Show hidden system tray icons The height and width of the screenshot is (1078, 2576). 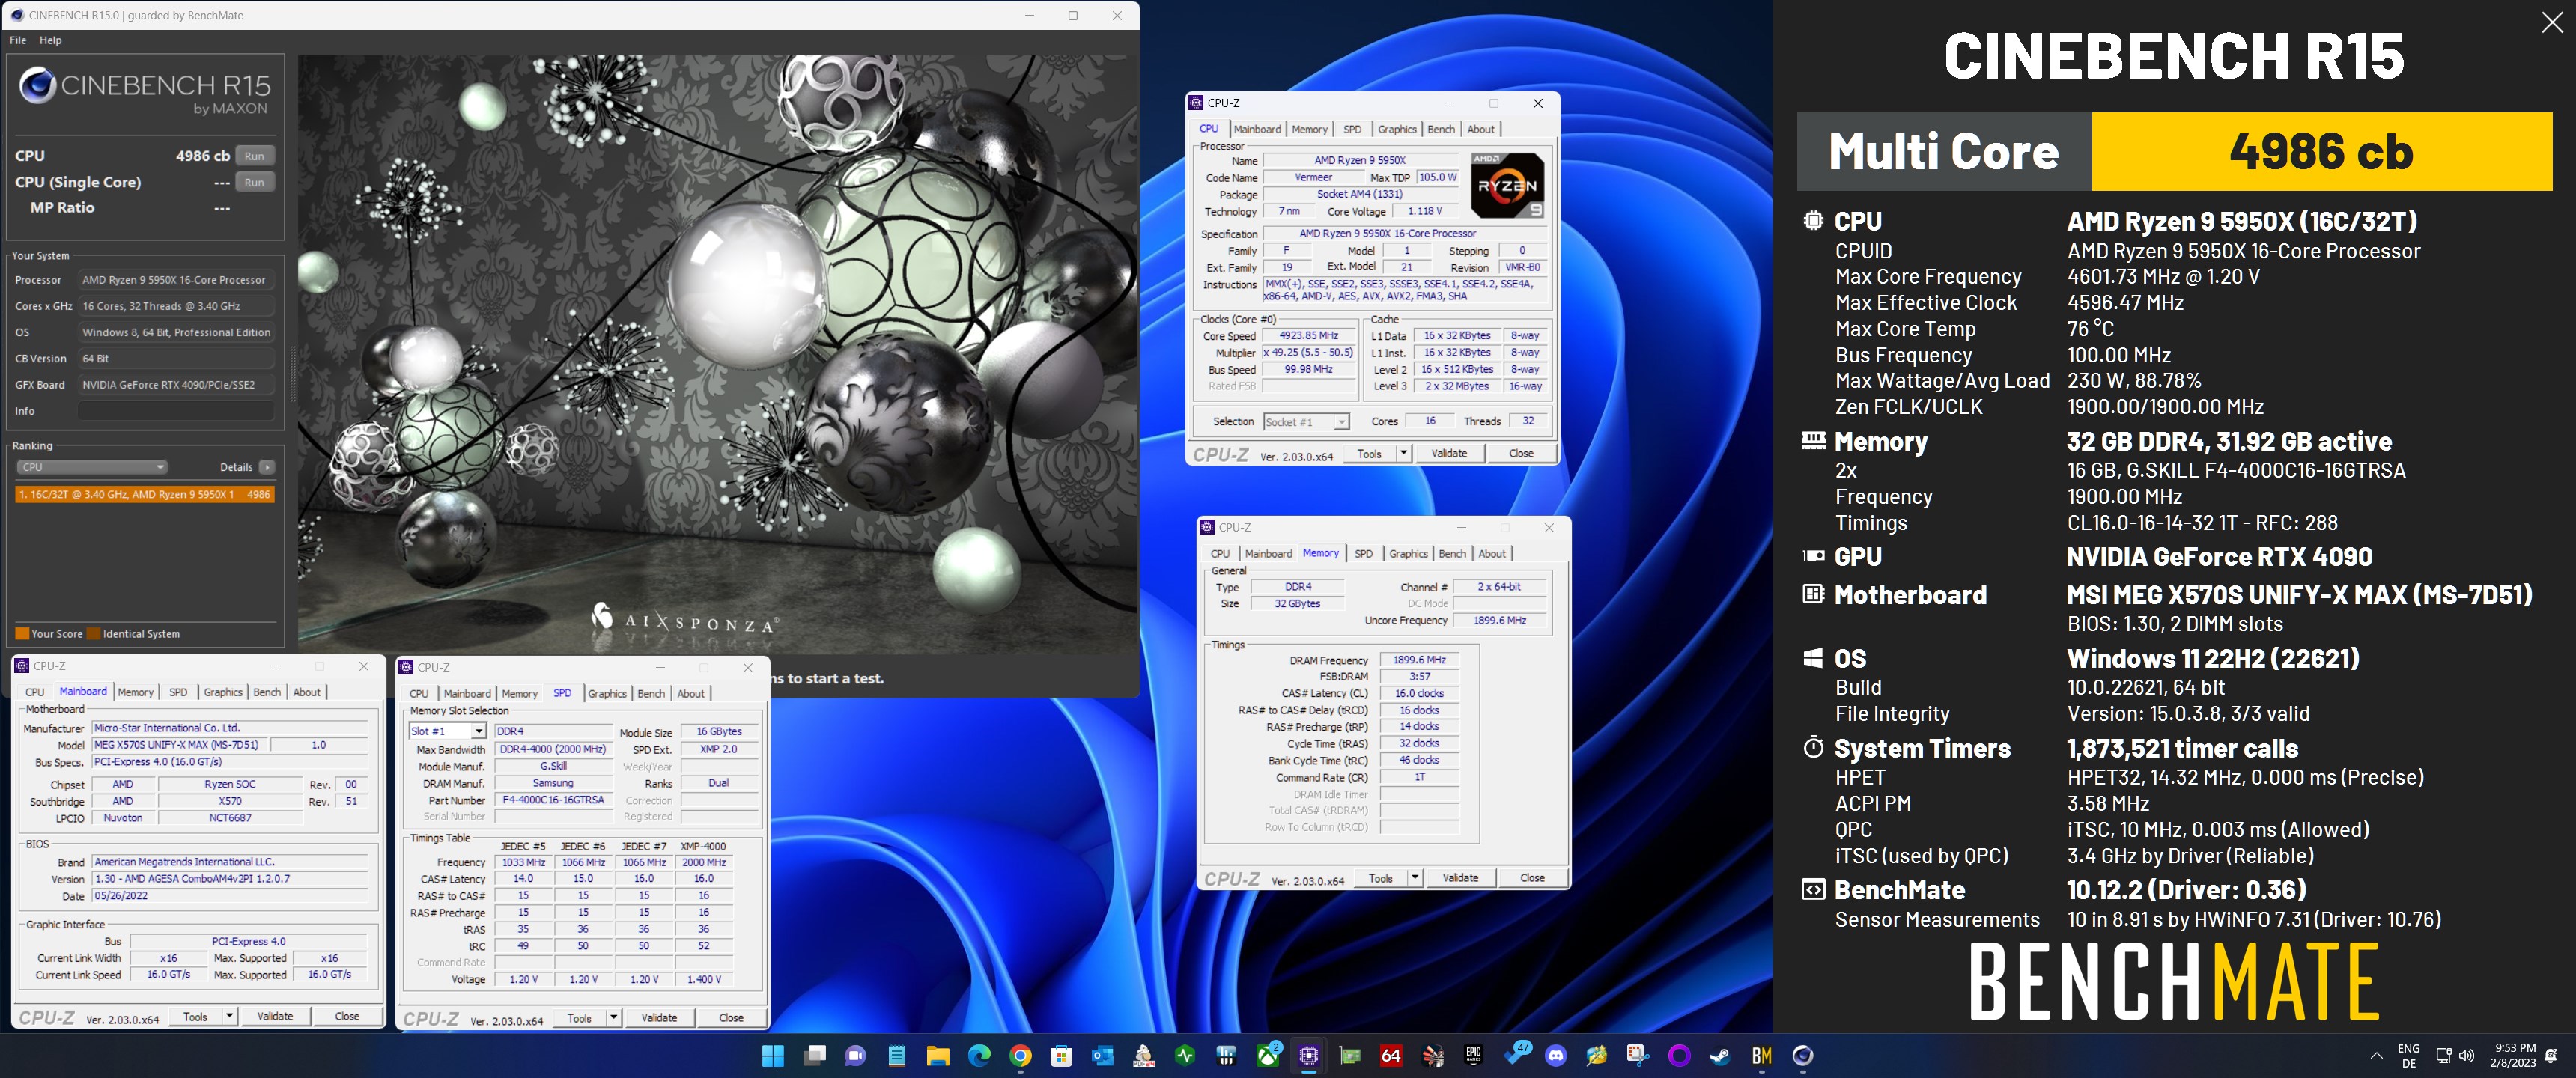point(2376,1055)
